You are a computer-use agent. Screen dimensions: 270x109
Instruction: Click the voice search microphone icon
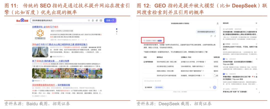pos(93,20)
